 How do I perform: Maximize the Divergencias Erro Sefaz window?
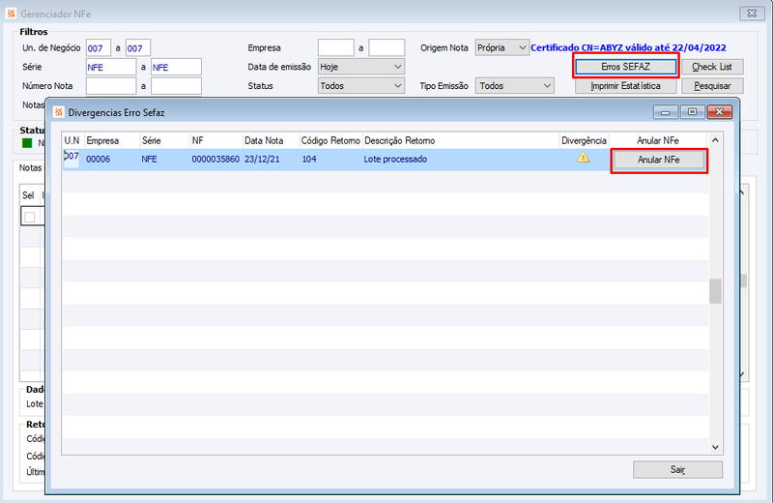click(692, 112)
